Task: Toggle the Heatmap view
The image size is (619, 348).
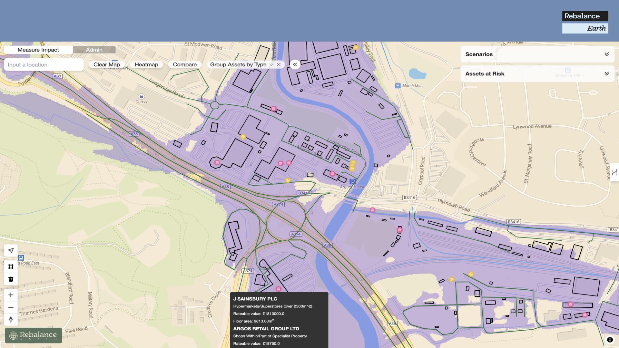Action: click(146, 64)
